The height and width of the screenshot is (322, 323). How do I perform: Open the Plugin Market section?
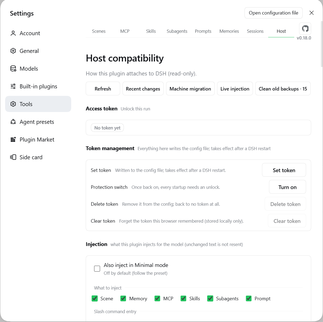click(38, 140)
